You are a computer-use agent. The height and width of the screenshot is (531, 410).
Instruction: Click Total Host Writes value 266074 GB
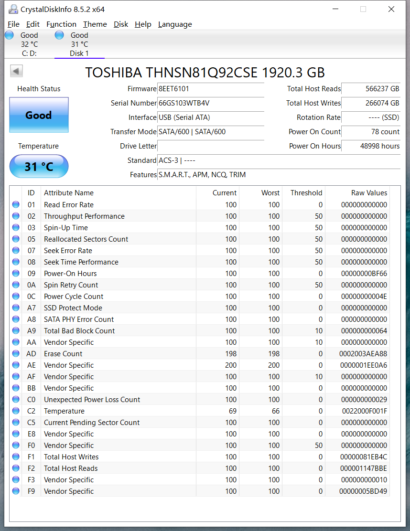pyautogui.click(x=371, y=103)
